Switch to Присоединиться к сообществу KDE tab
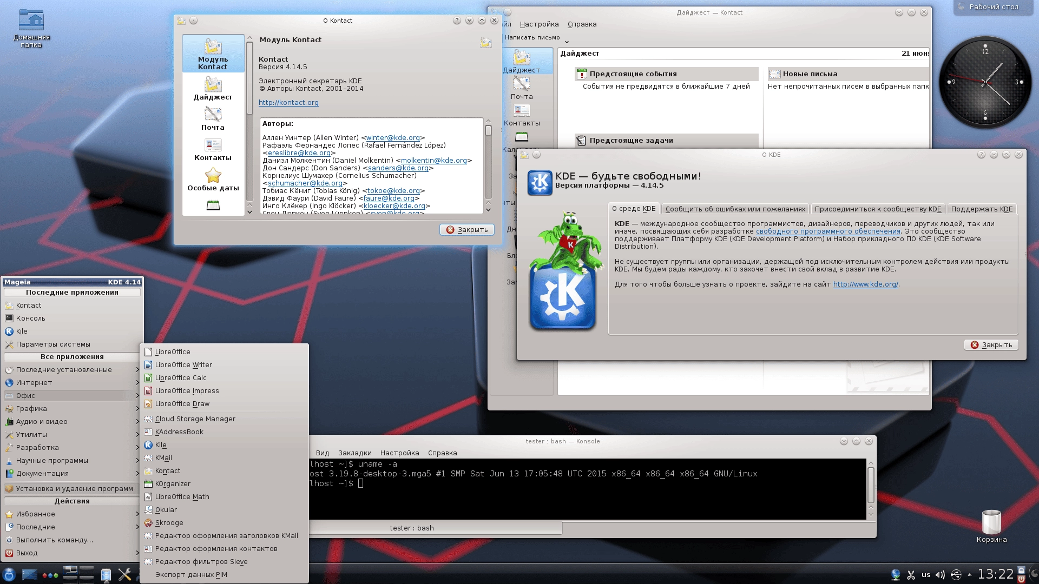This screenshot has height=584, width=1039. click(x=878, y=209)
